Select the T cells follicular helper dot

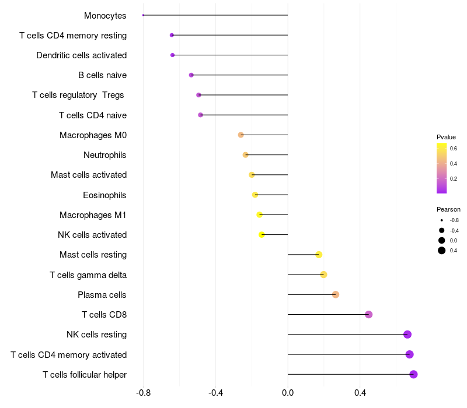click(413, 374)
